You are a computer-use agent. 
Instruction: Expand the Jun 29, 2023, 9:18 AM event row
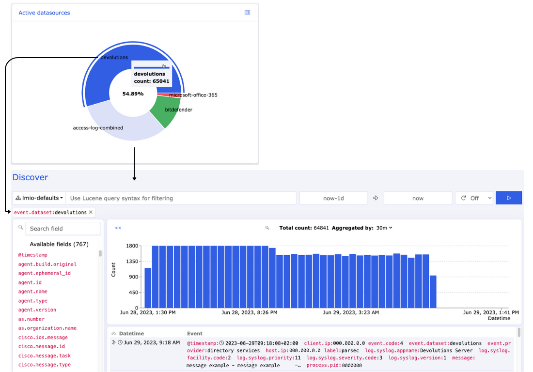tap(113, 342)
